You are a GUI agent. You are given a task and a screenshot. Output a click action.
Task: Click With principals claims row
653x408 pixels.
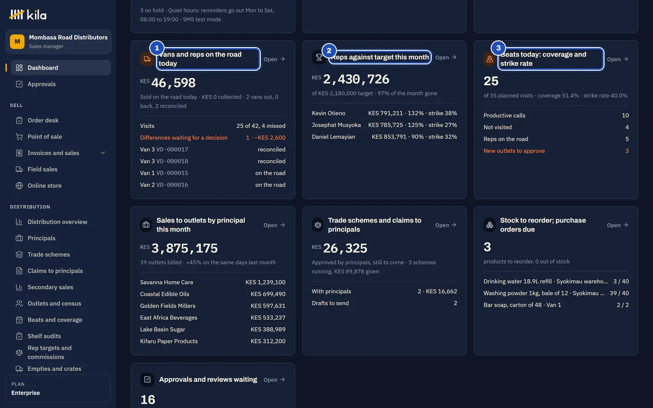[x=385, y=291]
